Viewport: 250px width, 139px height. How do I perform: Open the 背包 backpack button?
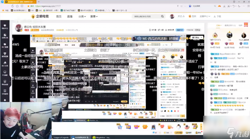pyautogui.click(x=198, y=133)
